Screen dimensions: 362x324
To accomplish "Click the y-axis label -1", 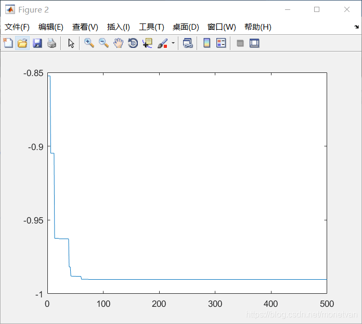I will click(x=39, y=294).
